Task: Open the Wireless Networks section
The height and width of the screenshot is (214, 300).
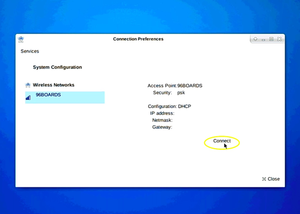Action: [53, 85]
